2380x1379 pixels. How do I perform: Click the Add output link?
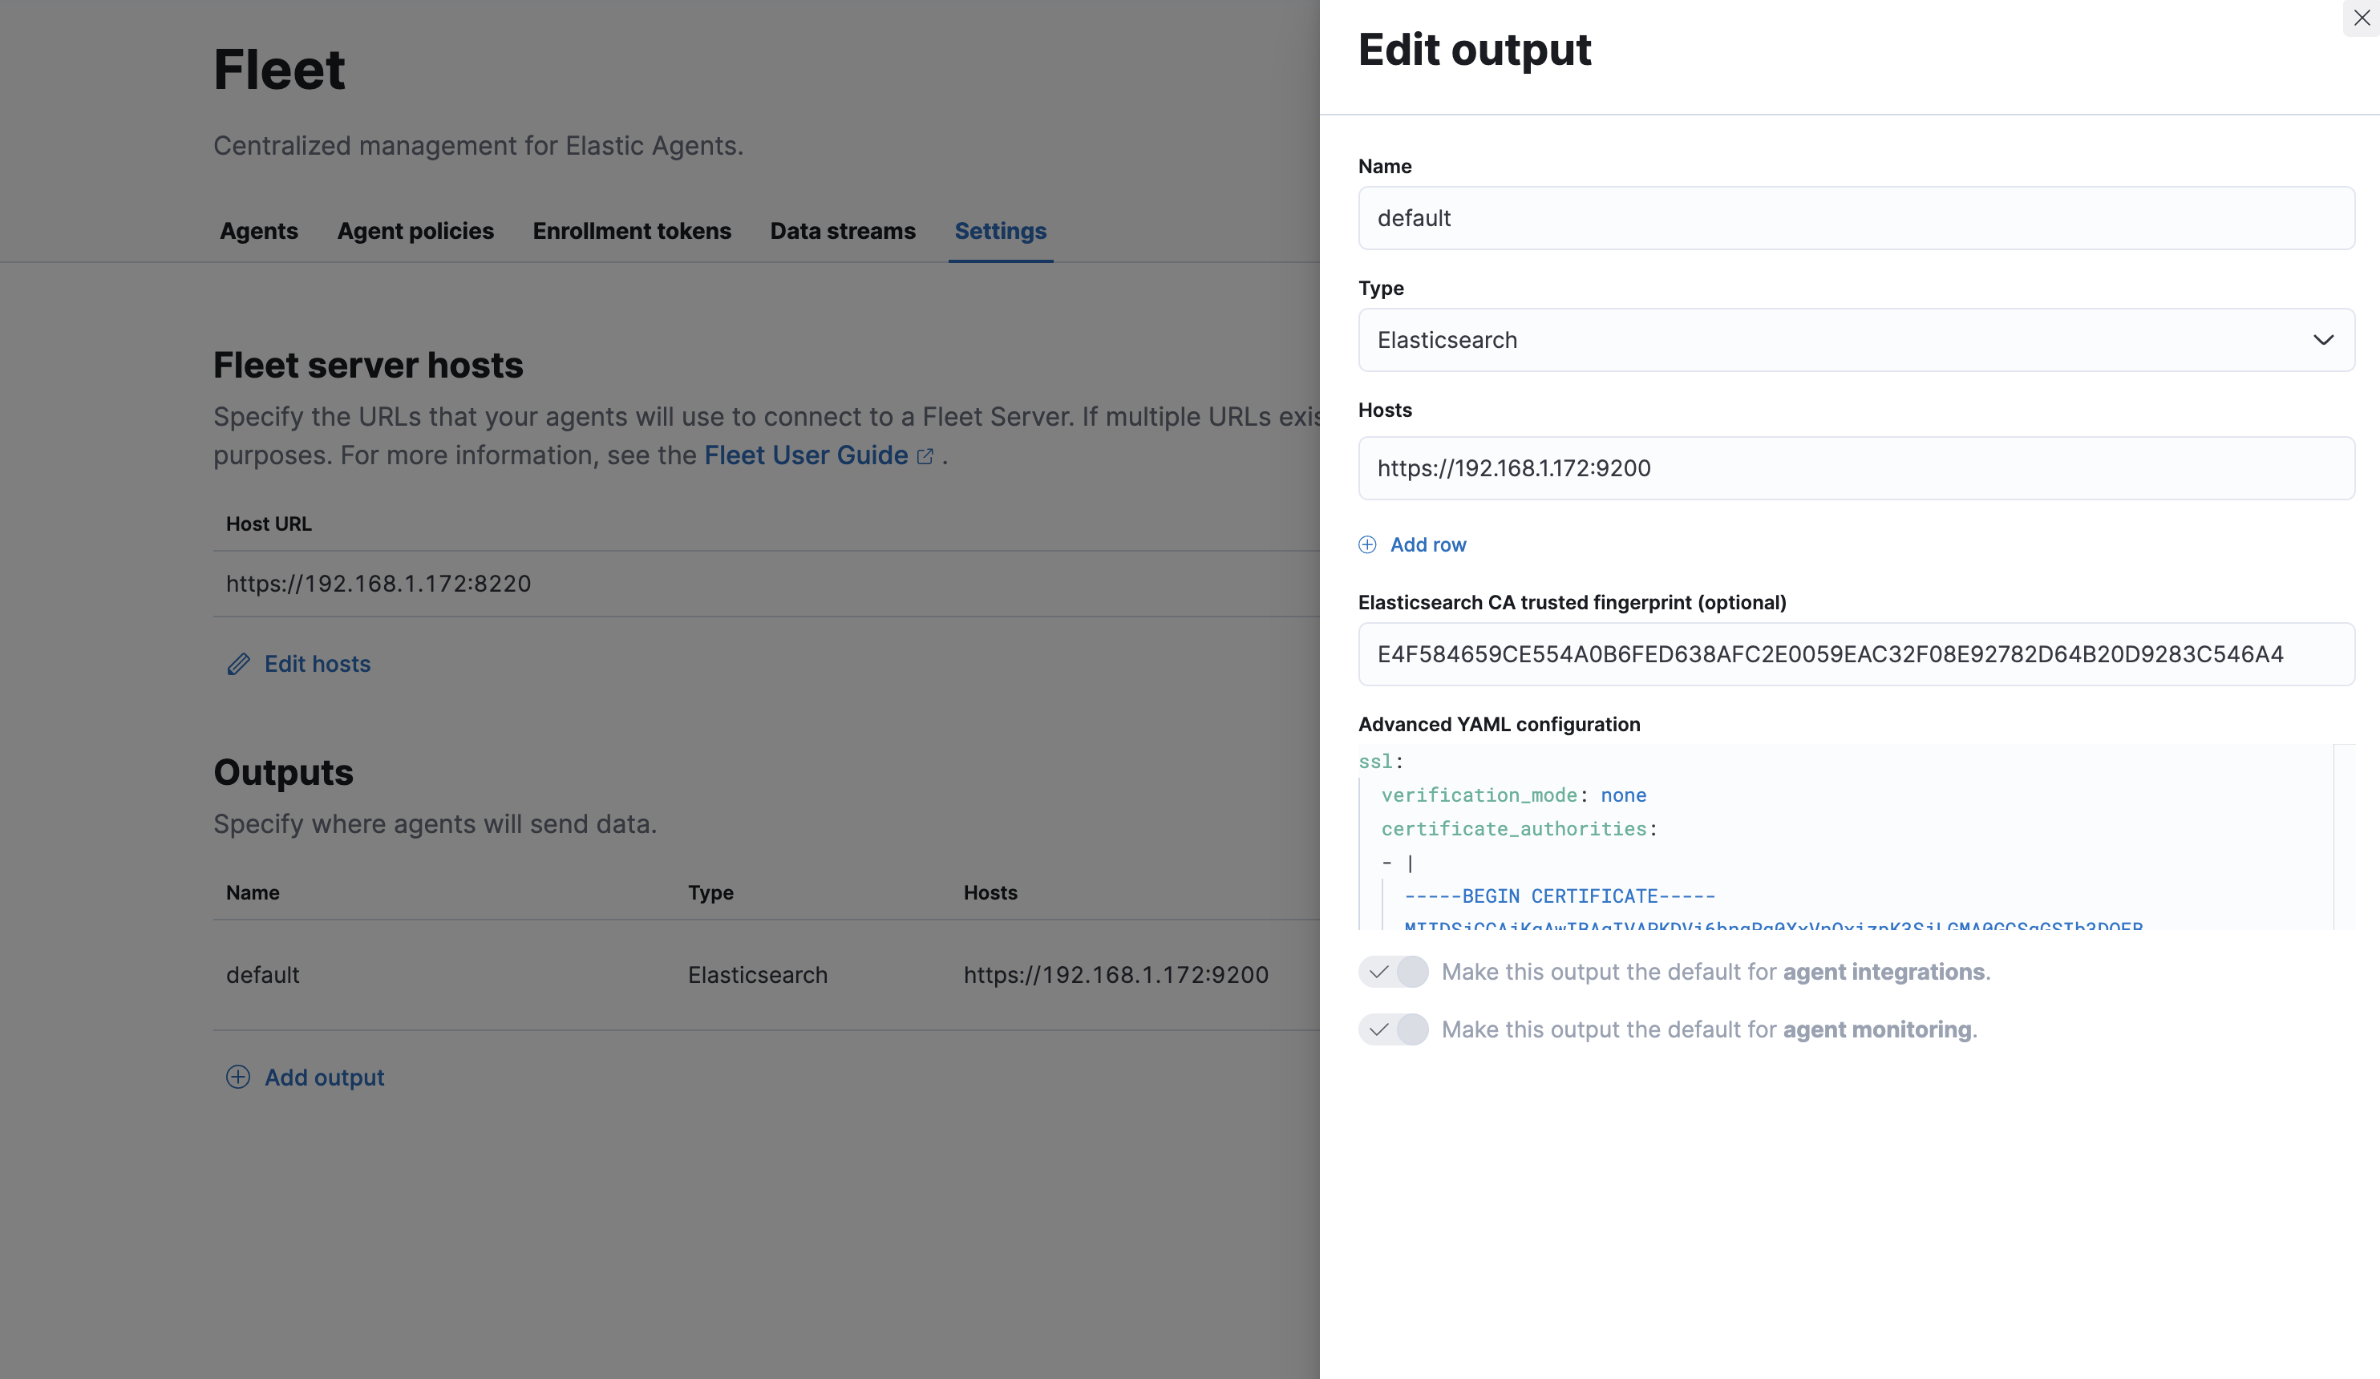click(324, 1077)
